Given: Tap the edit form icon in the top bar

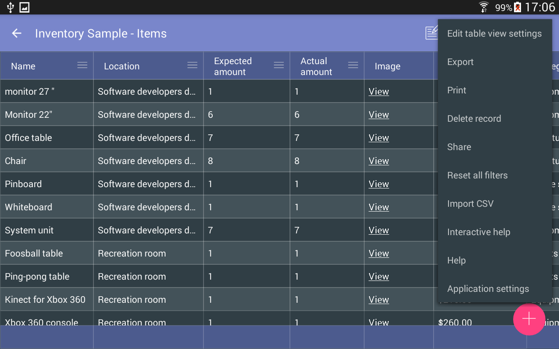Looking at the screenshot, I should [x=431, y=33].
